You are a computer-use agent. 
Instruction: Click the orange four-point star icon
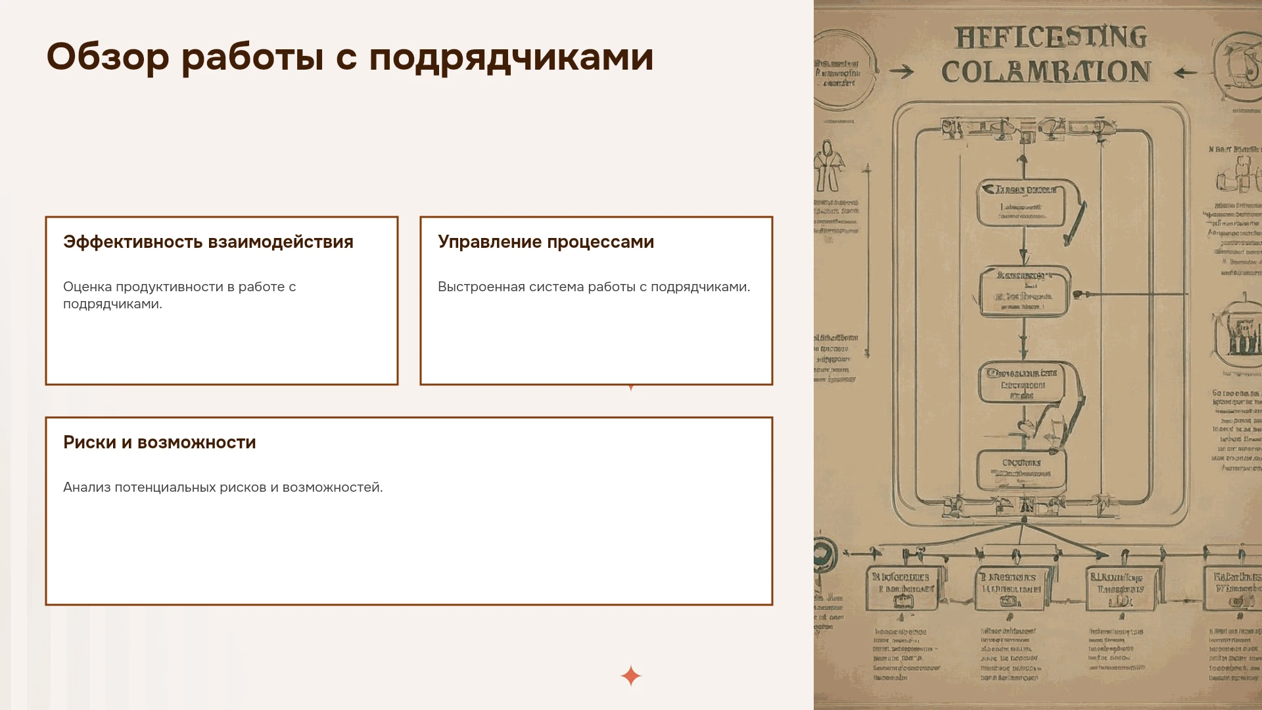631,676
